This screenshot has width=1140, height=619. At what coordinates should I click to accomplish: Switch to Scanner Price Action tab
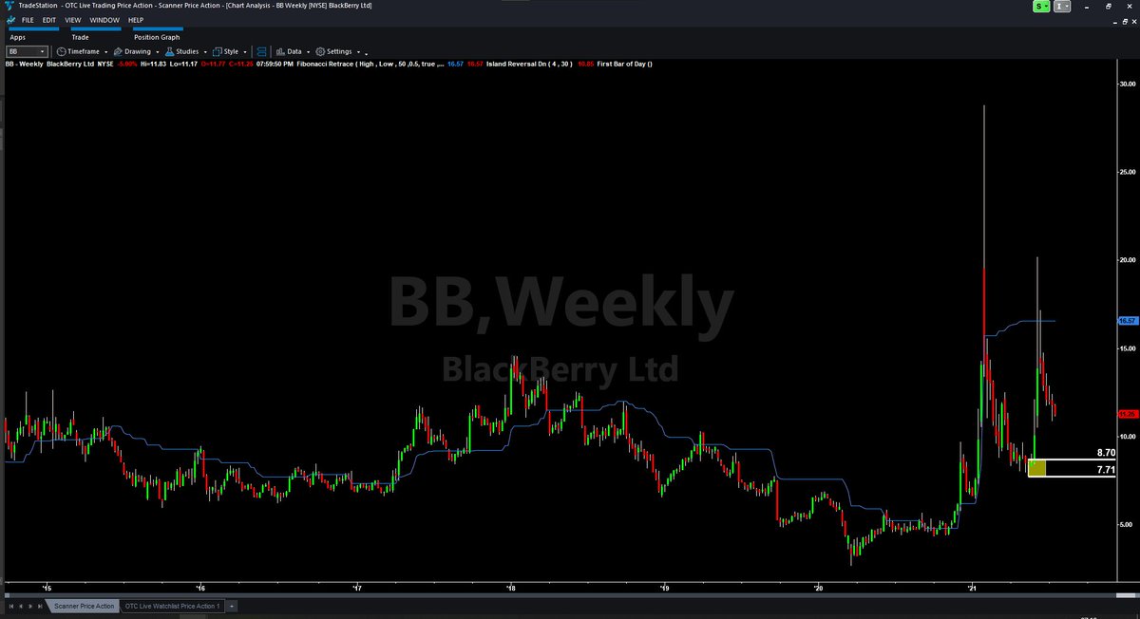[84, 606]
